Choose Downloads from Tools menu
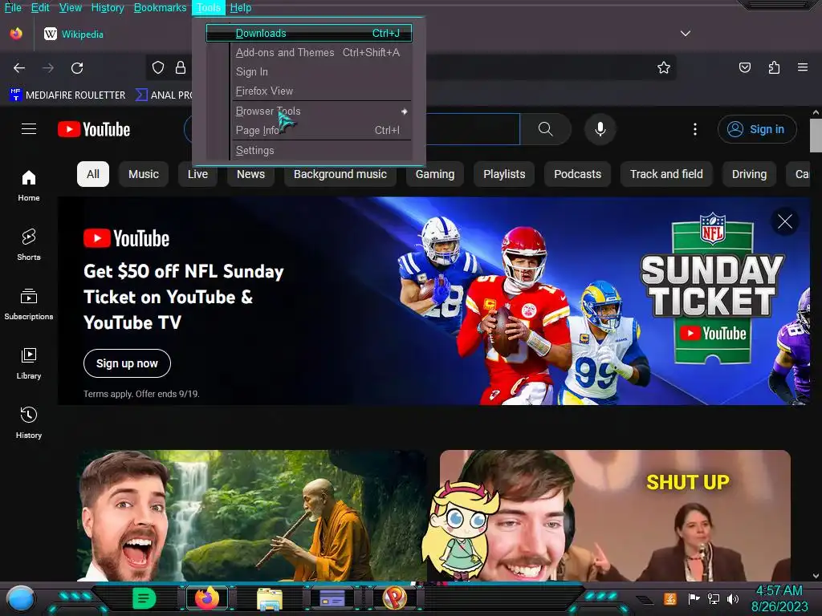 coord(309,33)
